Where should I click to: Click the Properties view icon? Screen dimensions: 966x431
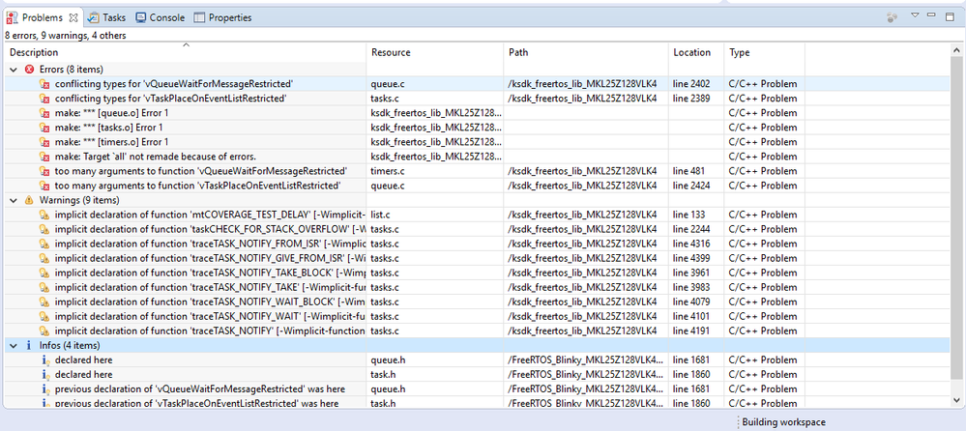pyautogui.click(x=199, y=17)
